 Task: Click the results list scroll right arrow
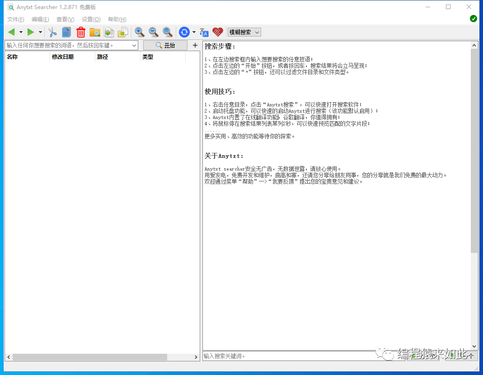coord(196,357)
